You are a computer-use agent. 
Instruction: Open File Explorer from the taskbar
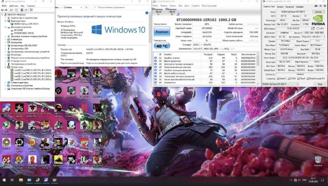click(21, 180)
